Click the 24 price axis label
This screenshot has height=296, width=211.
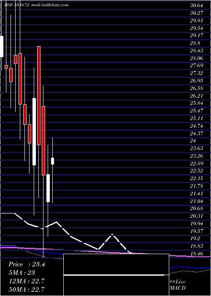point(193,141)
